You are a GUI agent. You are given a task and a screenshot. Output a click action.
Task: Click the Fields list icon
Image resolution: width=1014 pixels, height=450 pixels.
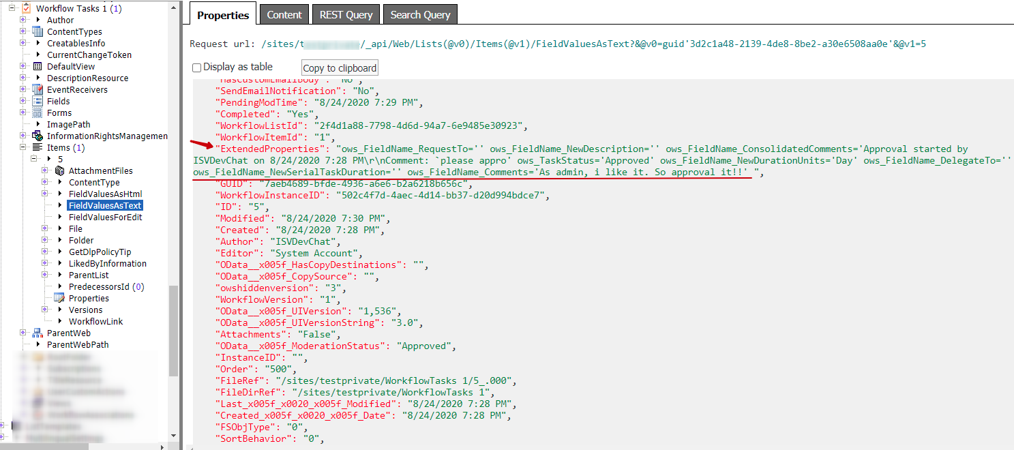click(37, 101)
